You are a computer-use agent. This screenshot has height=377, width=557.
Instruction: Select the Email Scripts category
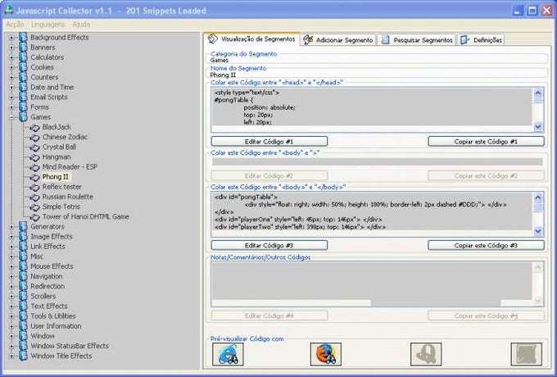click(x=48, y=97)
